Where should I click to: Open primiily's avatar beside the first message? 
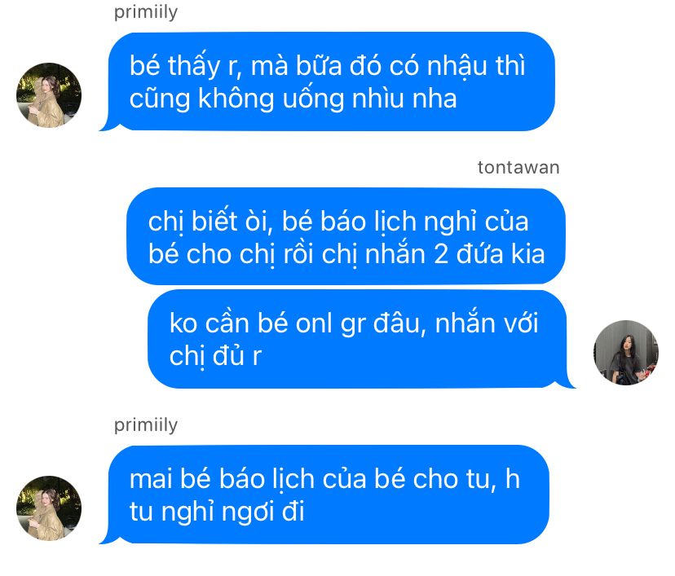click(49, 95)
